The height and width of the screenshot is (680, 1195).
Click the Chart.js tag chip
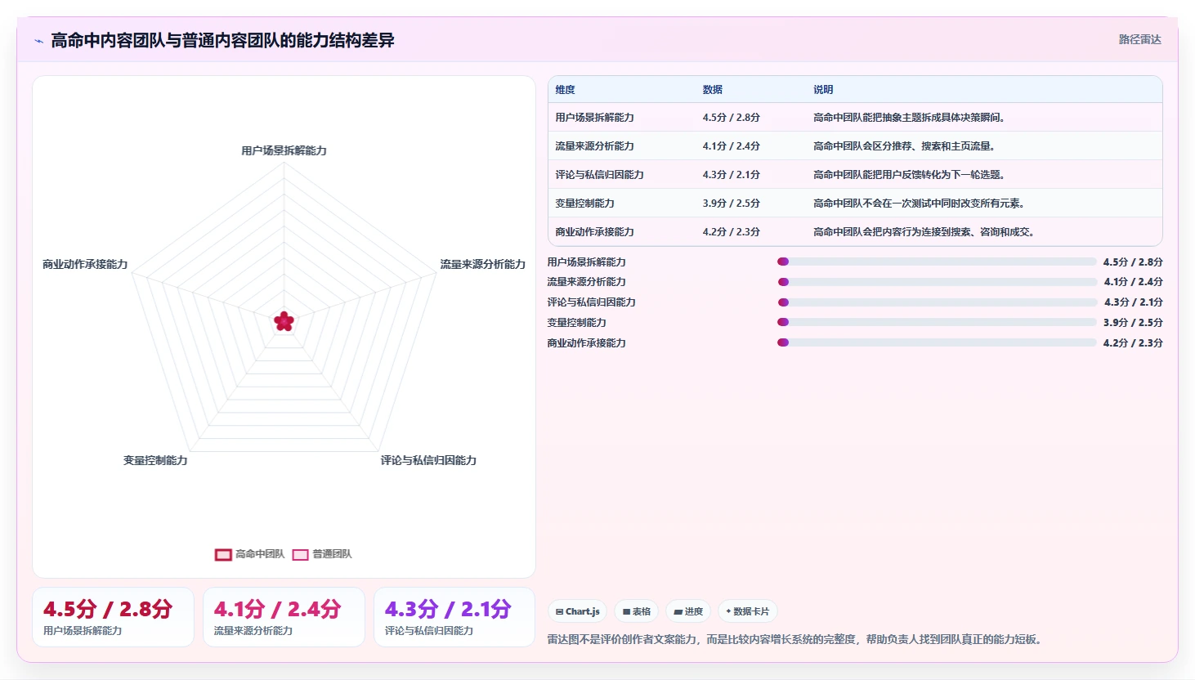point(577,611)
